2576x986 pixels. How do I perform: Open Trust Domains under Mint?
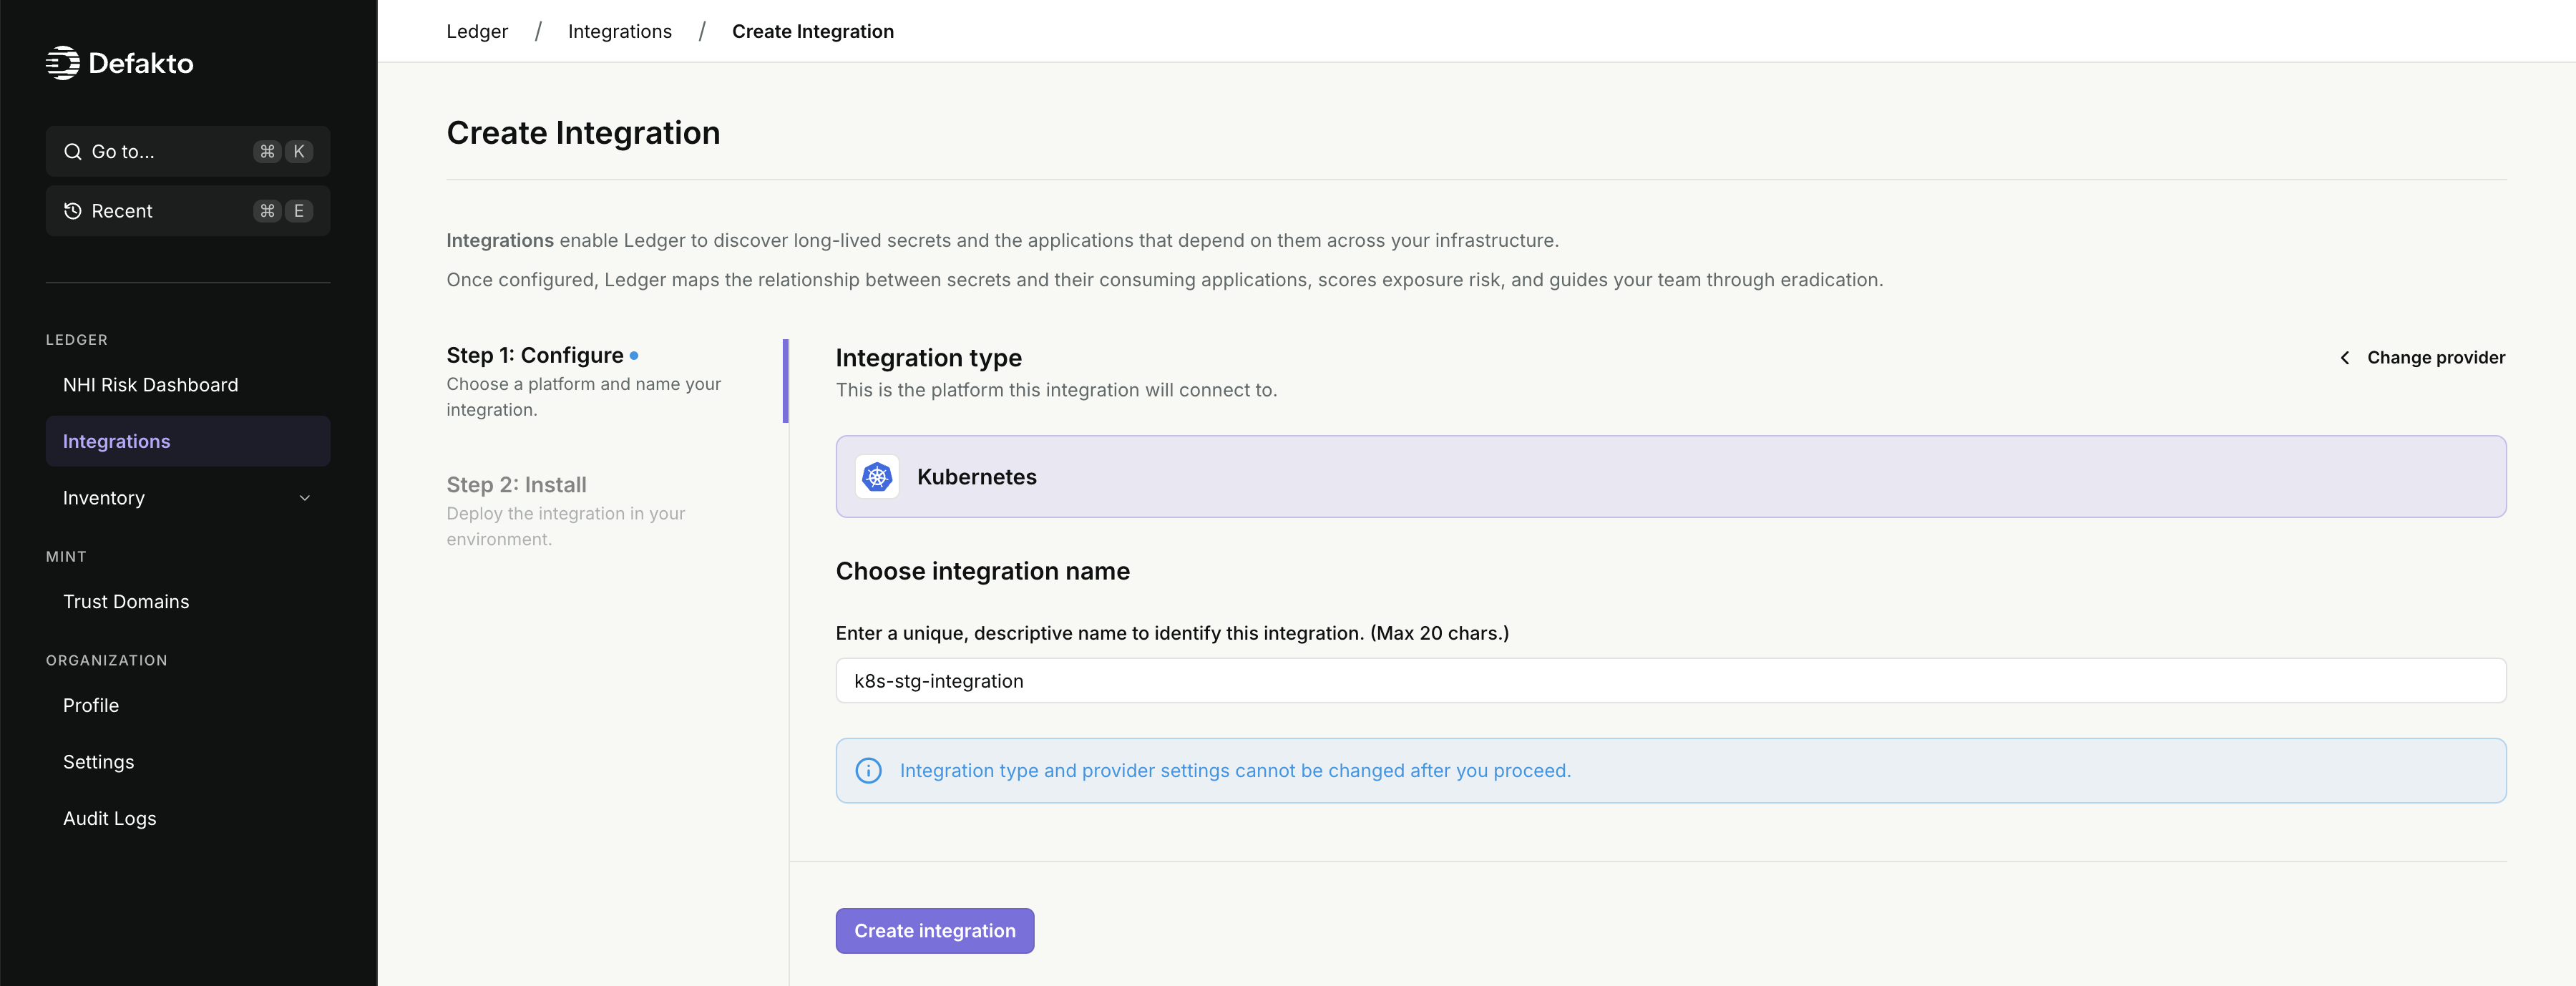point(188,601)
